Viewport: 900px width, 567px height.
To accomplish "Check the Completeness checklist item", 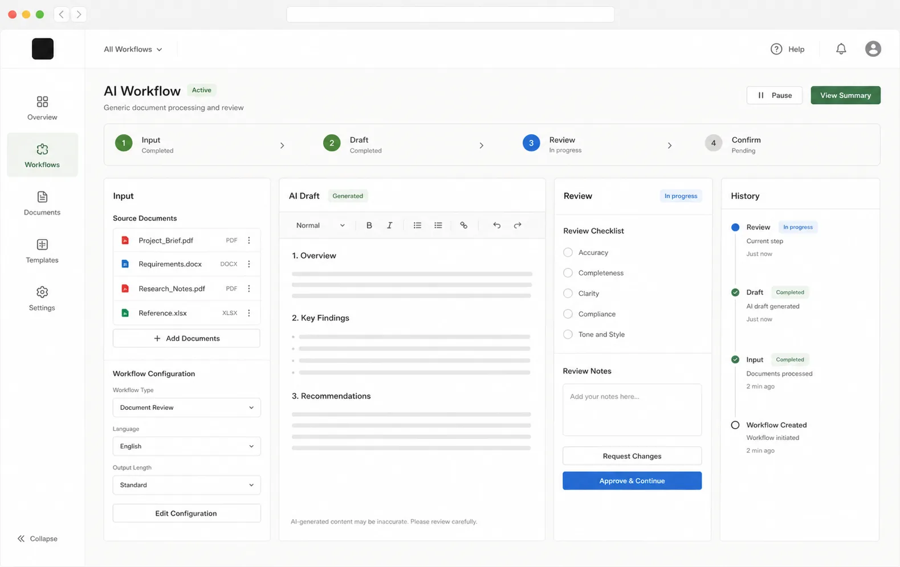I will pos(568,273).
